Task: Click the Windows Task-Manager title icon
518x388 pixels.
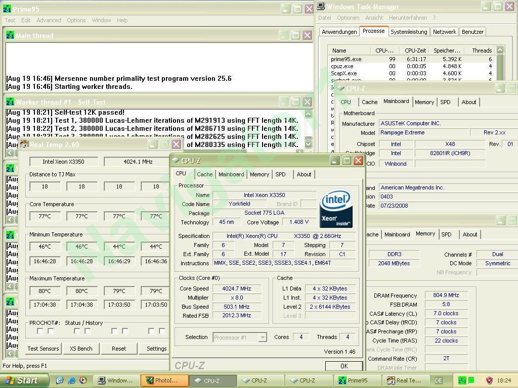Action: pyautogui.click(x=321, y=7)
